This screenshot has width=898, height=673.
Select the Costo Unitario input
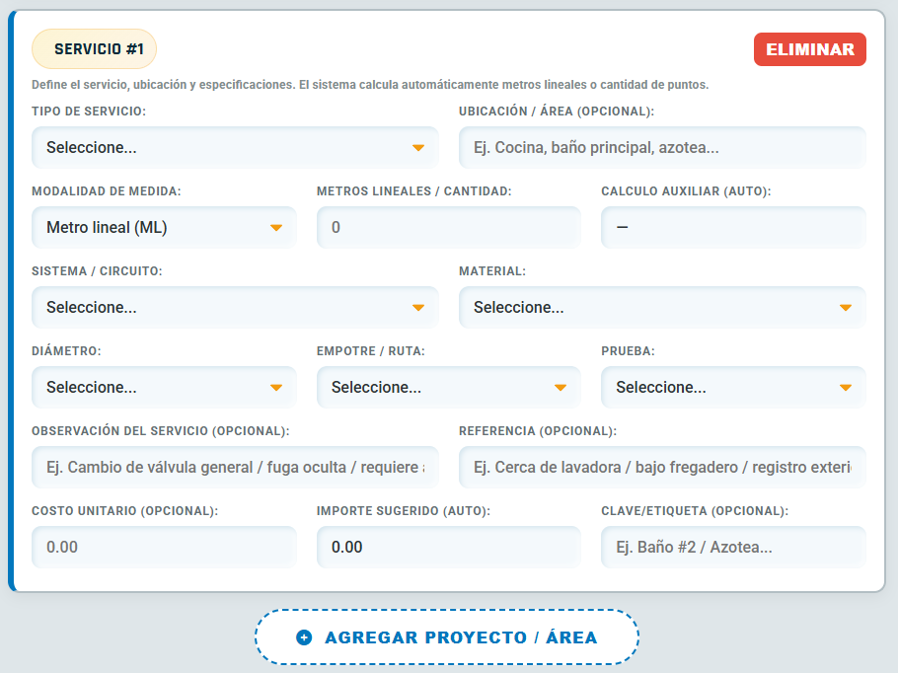pos(164,546)
